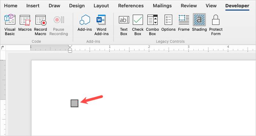Switch to the Insert tab
The height and width of the screenshot is (136, 256).
(x=33, y=6)
